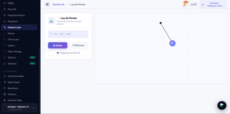
Task: Click the Pendulum icon in sidebar
Action: tap(5, 22)
